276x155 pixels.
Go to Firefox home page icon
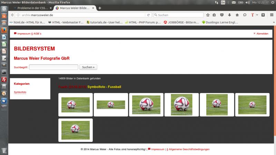pos(237,15)
